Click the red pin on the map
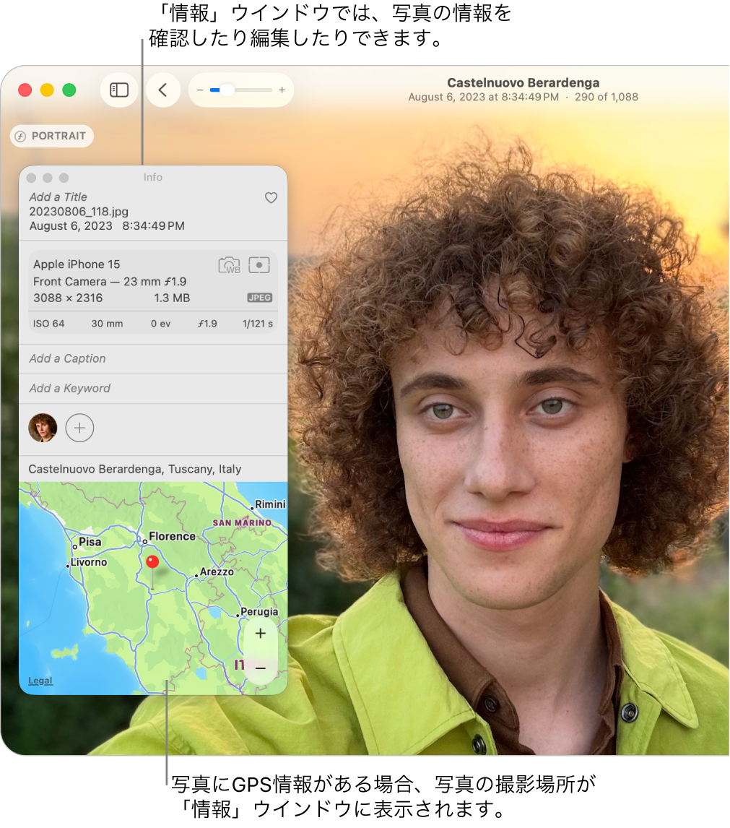Screen dimensions: 730x828 pos(152,560)
